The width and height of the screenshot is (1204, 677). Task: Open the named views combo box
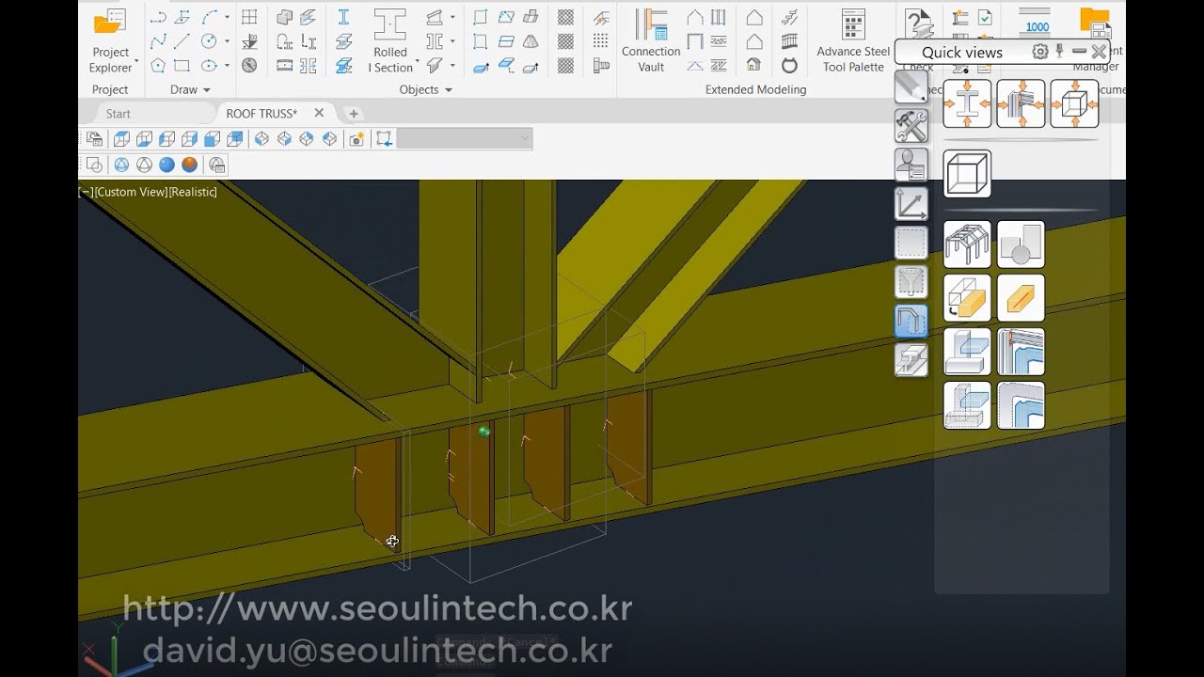tap(465, 139)
